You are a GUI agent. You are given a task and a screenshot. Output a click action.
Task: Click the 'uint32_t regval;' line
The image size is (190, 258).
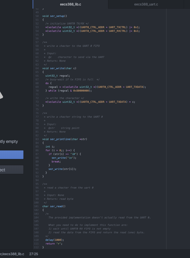point(58,76)
